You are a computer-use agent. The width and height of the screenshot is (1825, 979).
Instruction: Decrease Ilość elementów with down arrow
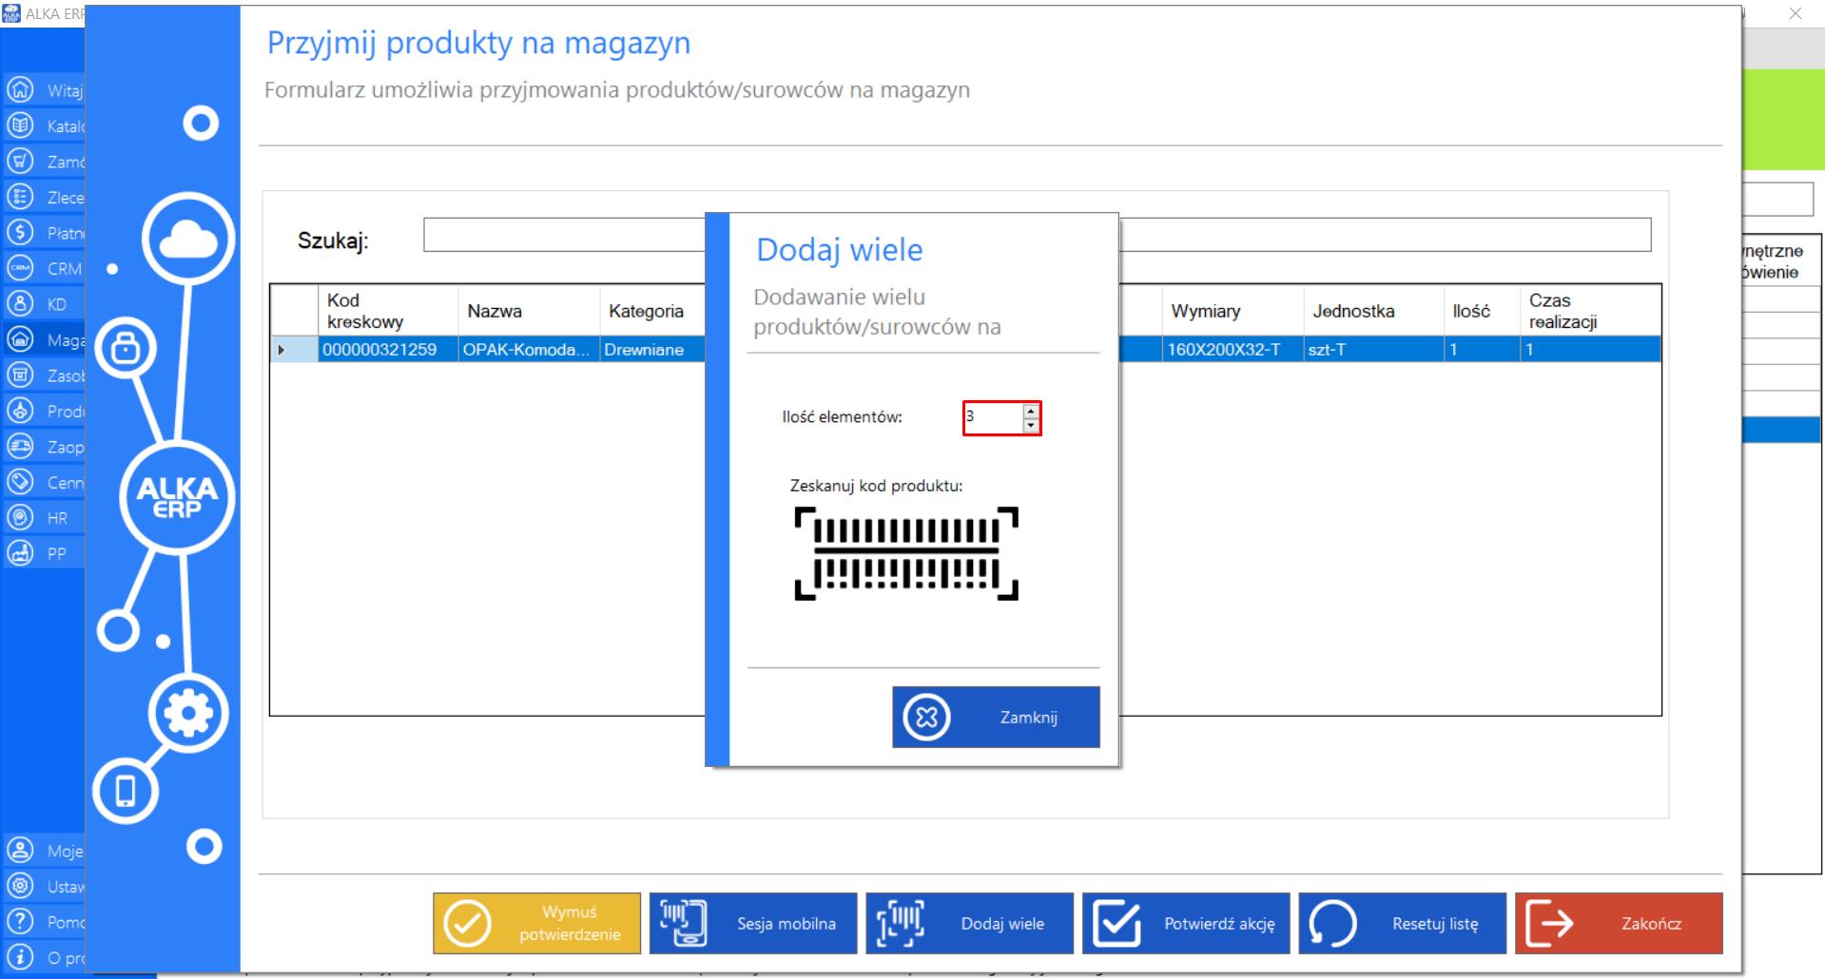click(1031, 425)
